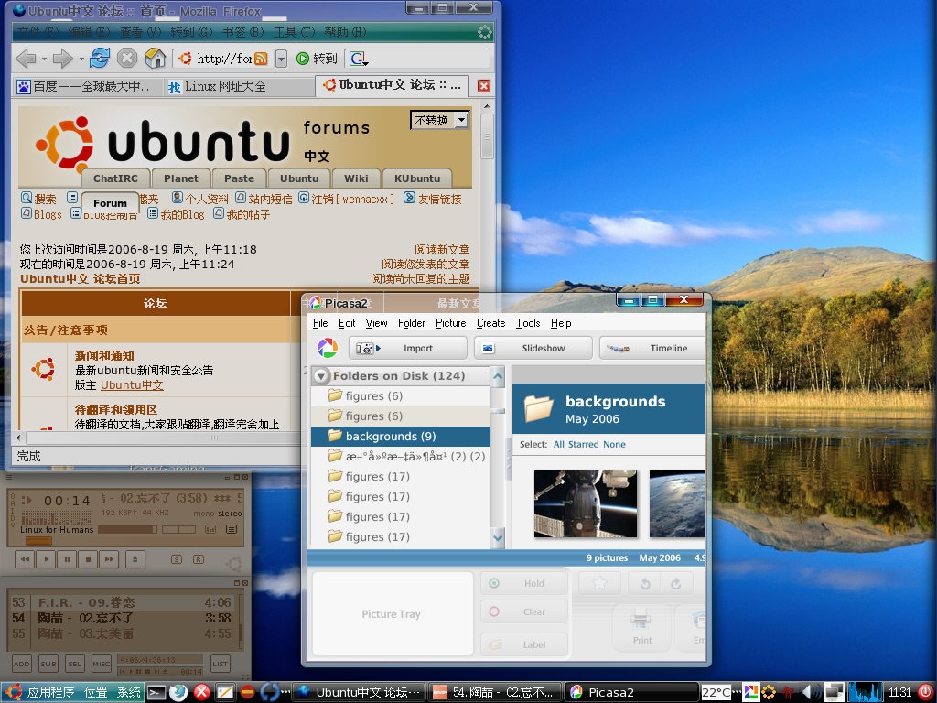Toggle shuffle S button in music player
This screenshot has height=703, width=937.
point(177,559)
